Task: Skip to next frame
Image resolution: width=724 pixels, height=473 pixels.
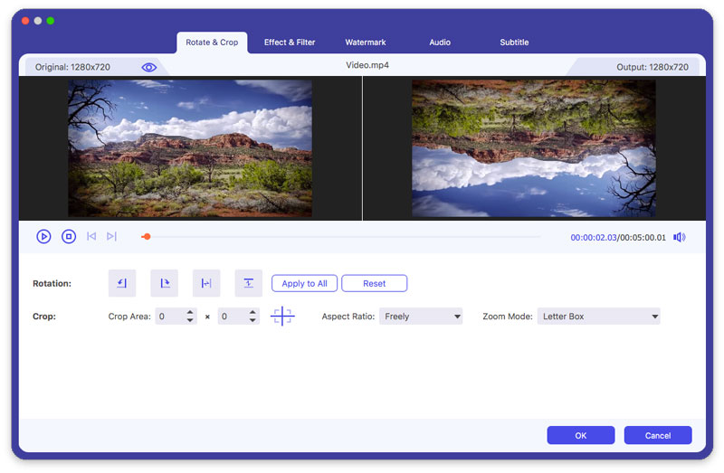Action: click(x=111, y=236)
